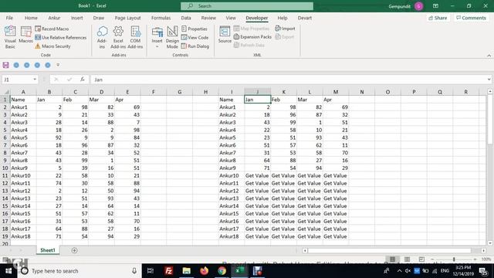Image resolution: width=494 pixels, height=278 pixels.
Task: Zoom out with minus button
Action: (x=432, y=259)
